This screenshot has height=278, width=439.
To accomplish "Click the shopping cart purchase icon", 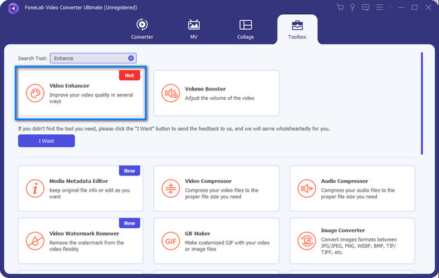I will tap(340, 7).
